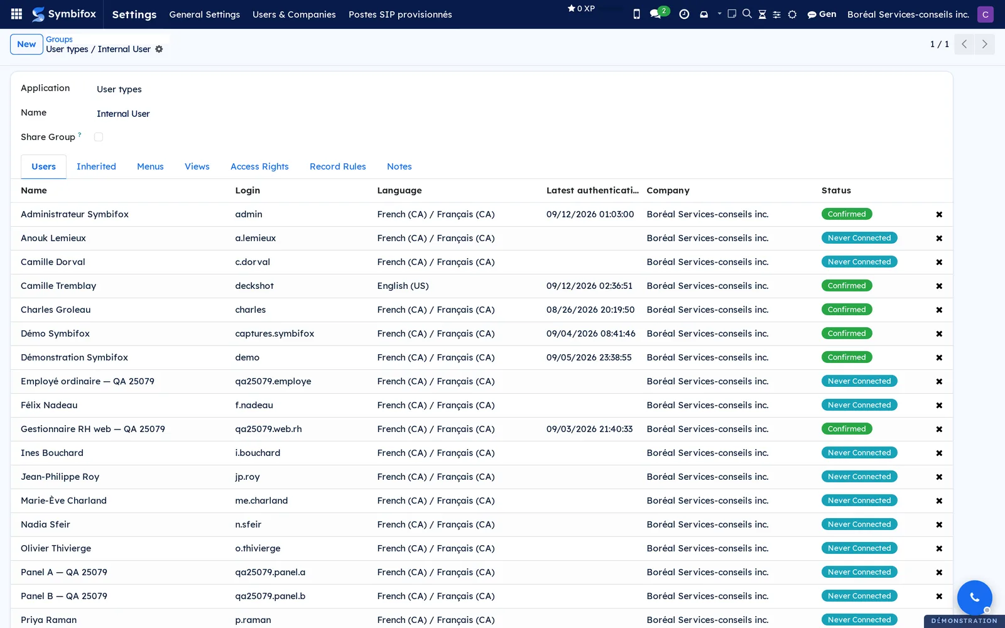The image size is (1005, 628).
Task: Open the sliders adjustments icon
Action: [x=776, y=14]
